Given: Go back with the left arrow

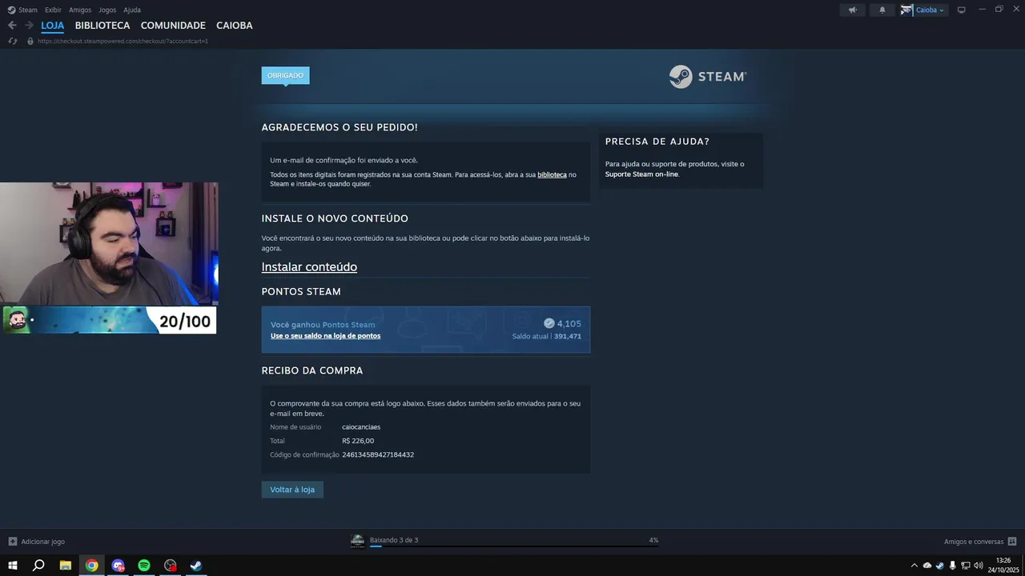Looking at the screenshot, I should pyautogui.click(x=12, y=26).
